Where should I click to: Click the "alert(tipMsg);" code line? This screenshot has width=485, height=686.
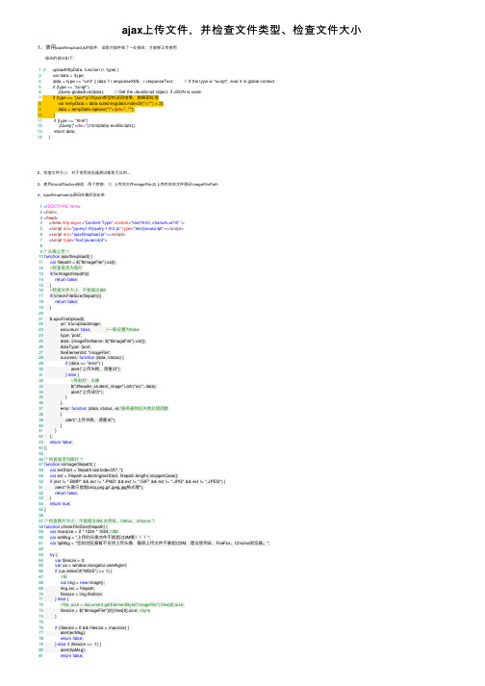pos(73,650)
